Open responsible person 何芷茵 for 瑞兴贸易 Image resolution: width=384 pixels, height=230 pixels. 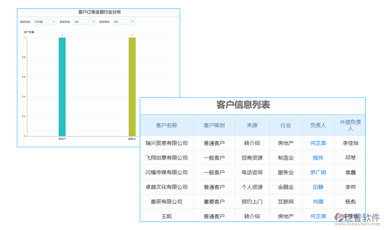(318, 143)
